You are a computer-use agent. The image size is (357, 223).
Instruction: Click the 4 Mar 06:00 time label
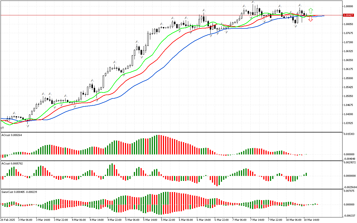point(79,220)
